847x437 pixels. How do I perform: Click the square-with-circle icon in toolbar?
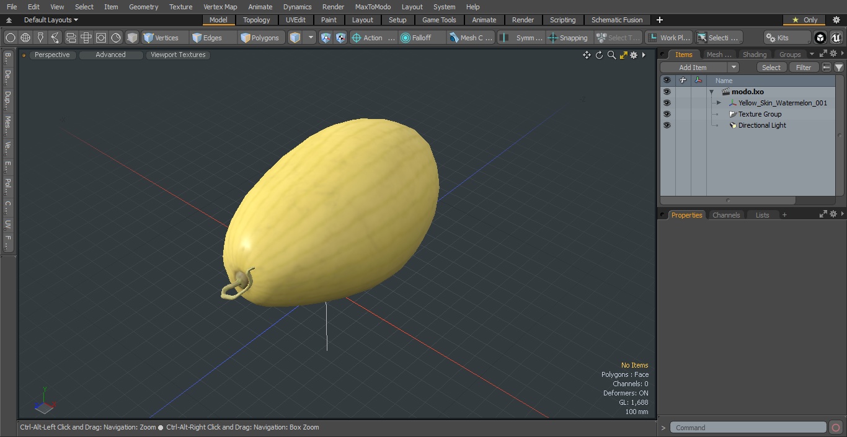click(101, 38)
